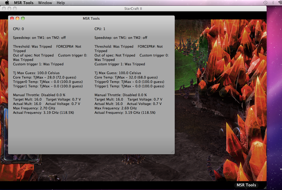Click CPU 0 'Threshold: Was Tripped' text
The width and height of the screenshot is (282, 190).
[32, 47]
